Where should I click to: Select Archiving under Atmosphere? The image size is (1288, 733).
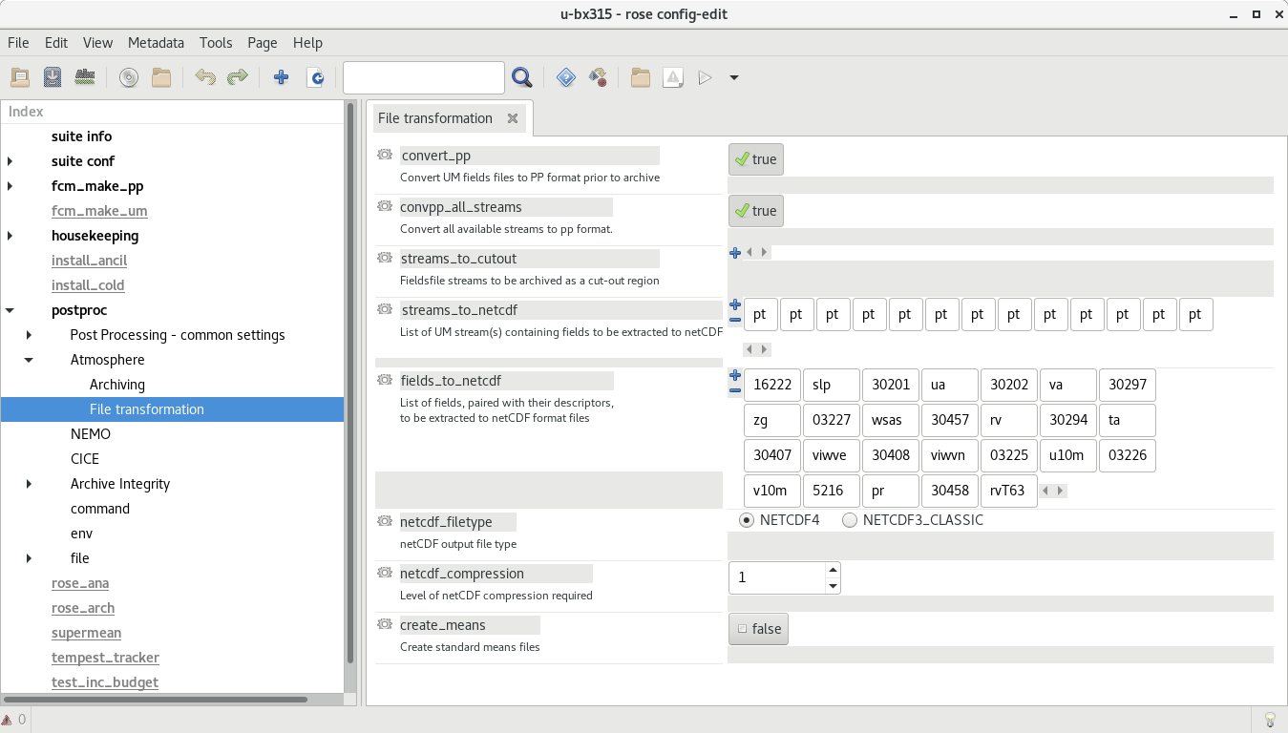117,385
